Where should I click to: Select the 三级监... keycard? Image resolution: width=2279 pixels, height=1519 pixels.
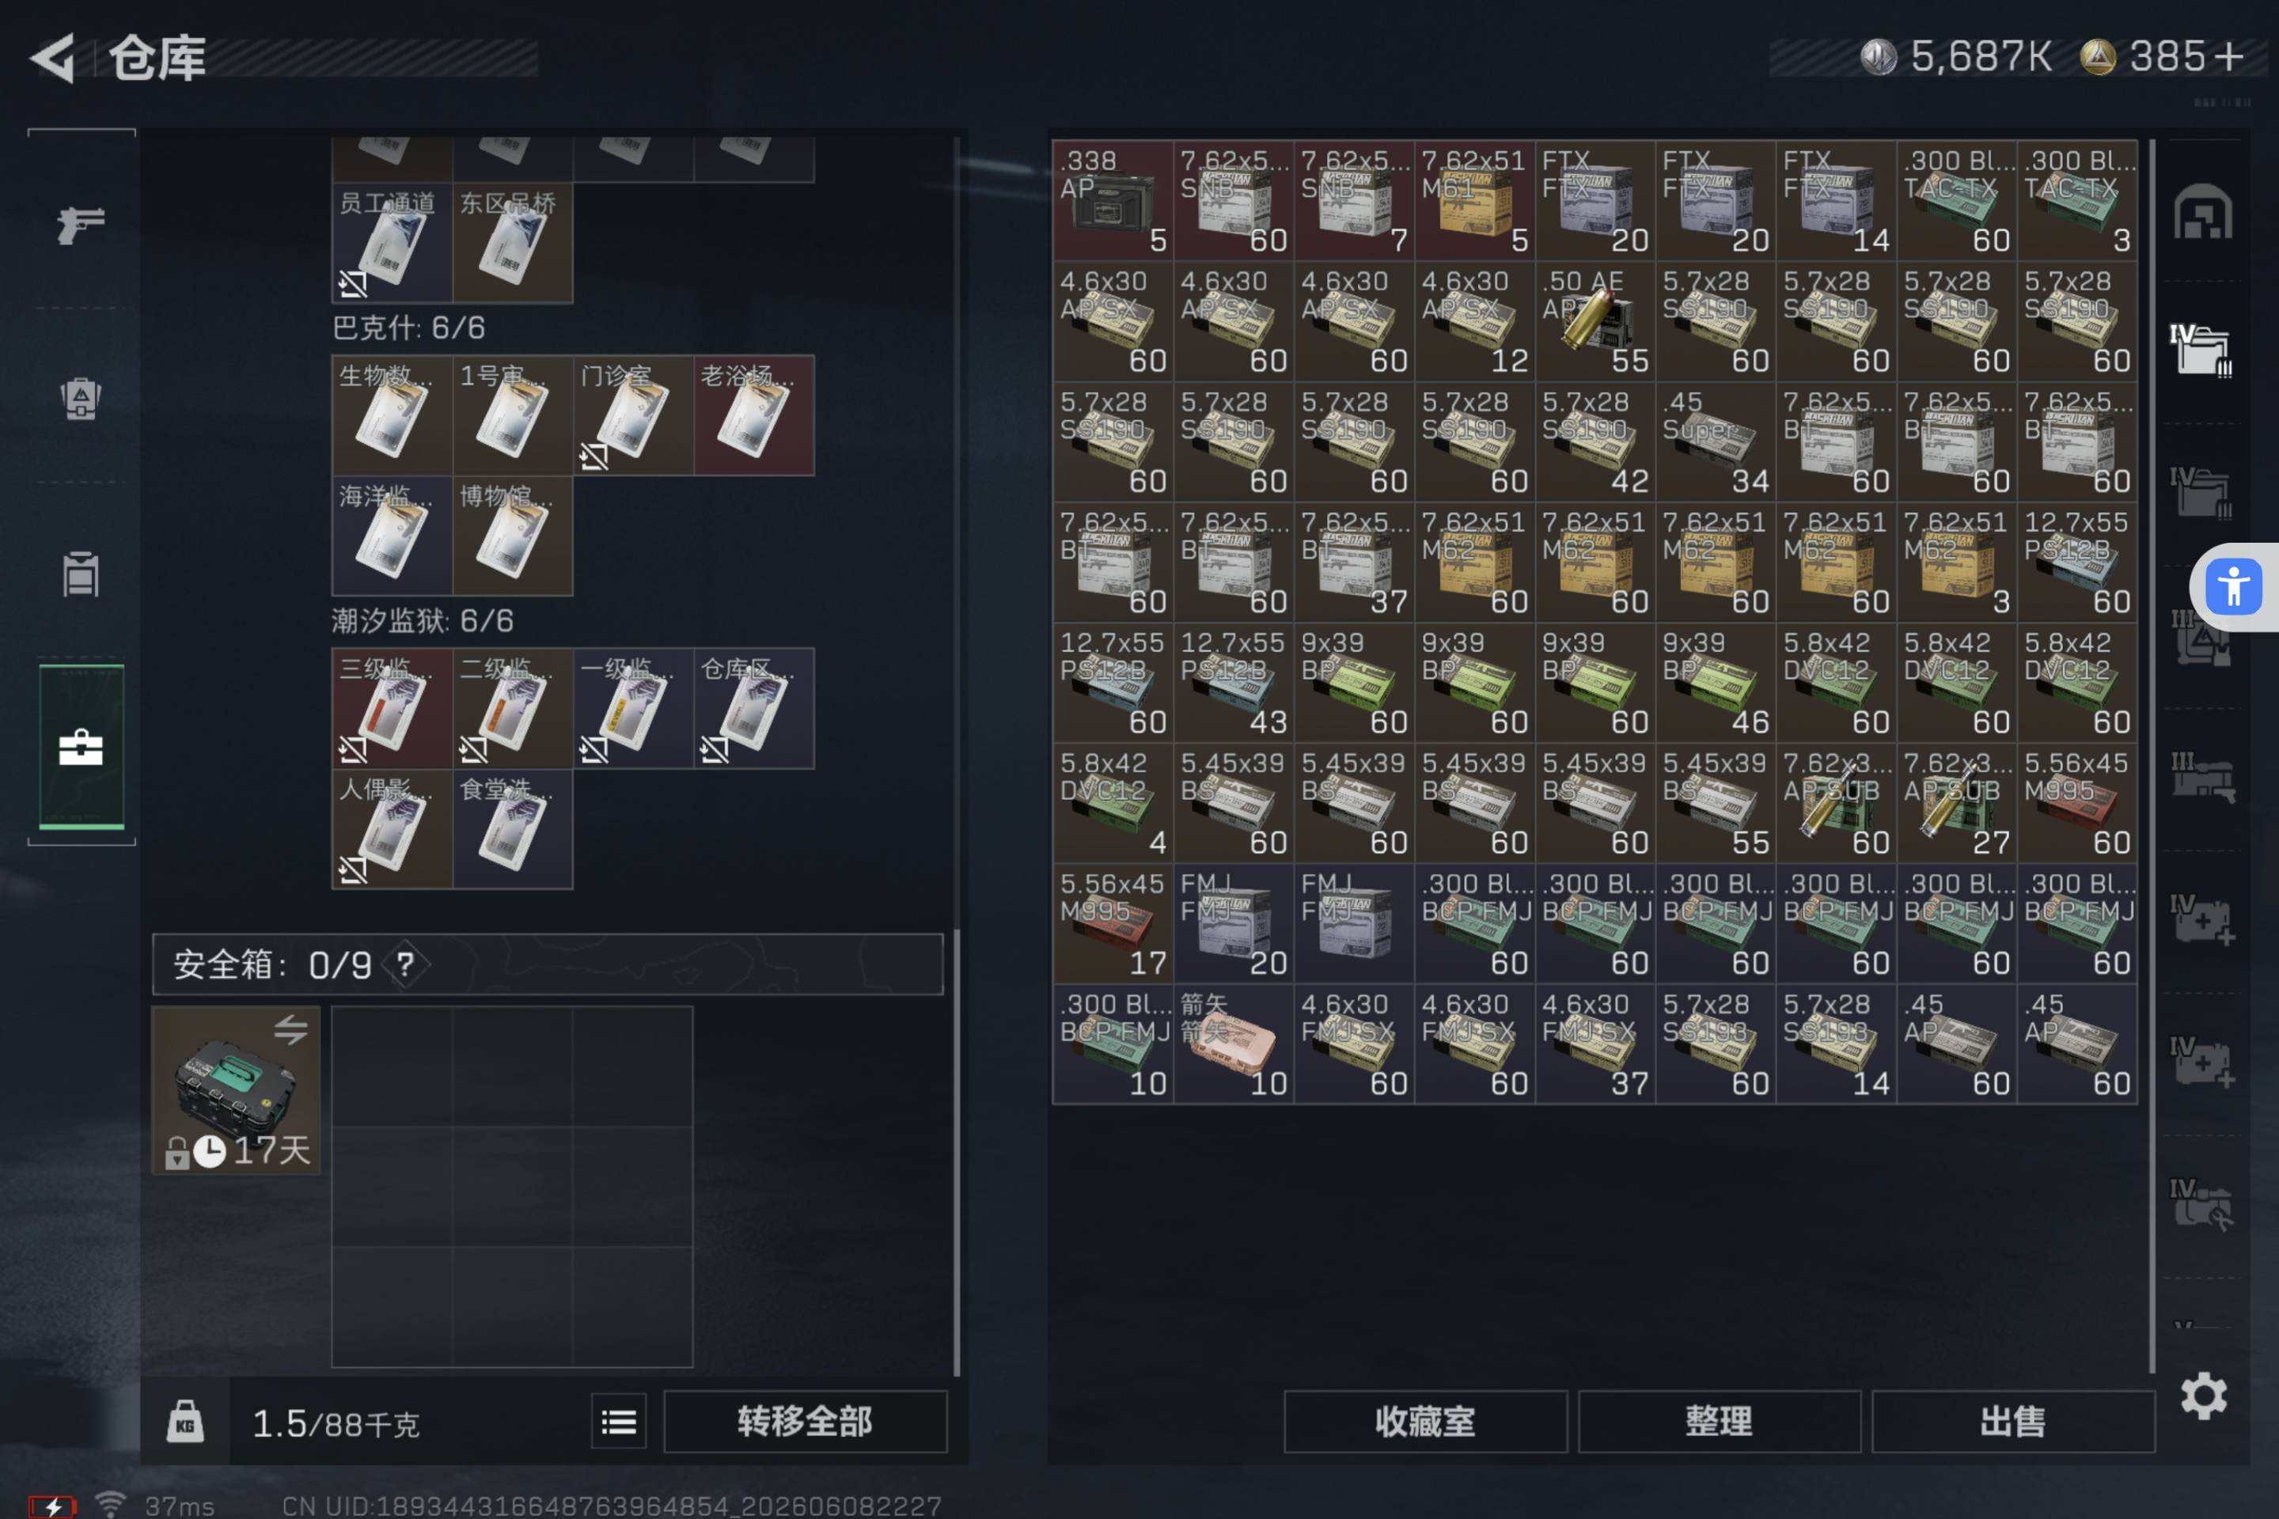tap(392, 708)
